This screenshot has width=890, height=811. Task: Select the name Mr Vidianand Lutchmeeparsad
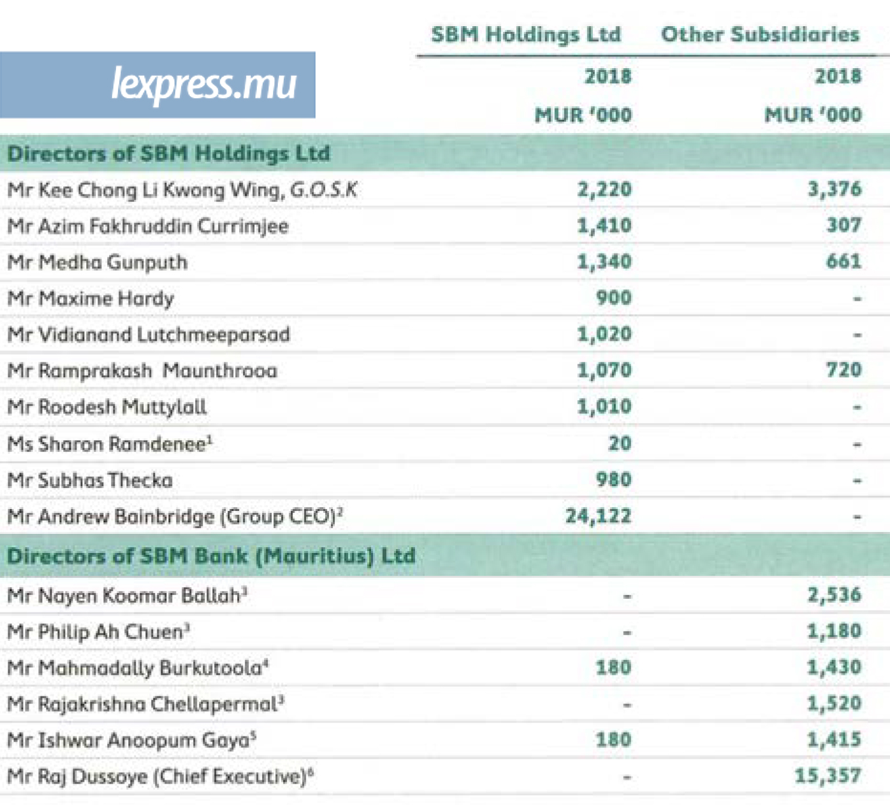tap(149, 334)
